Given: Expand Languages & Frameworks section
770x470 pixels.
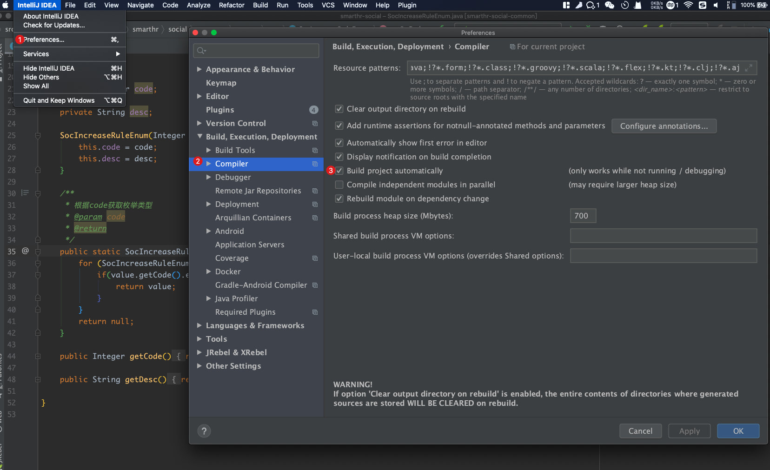Looking at the screenshot, I should 199,325.
